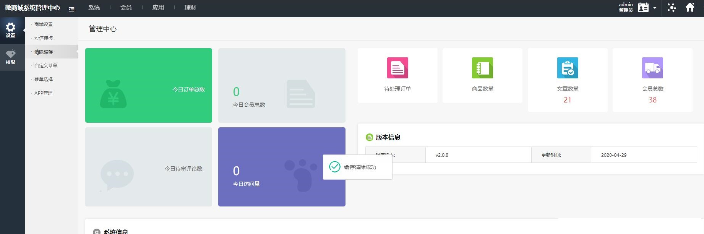Viewport: 704px width, 234px height.
Task: Click the update date 2020-04-29
Action: coord(614,155)
